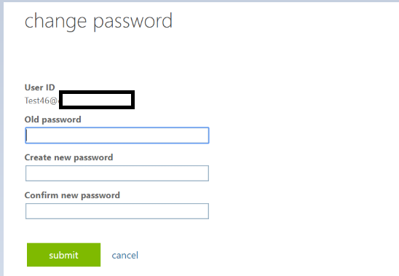Viewport: 399px width, 276px height.
Task: Click the Old password label
Action: (x=52, y=119)
